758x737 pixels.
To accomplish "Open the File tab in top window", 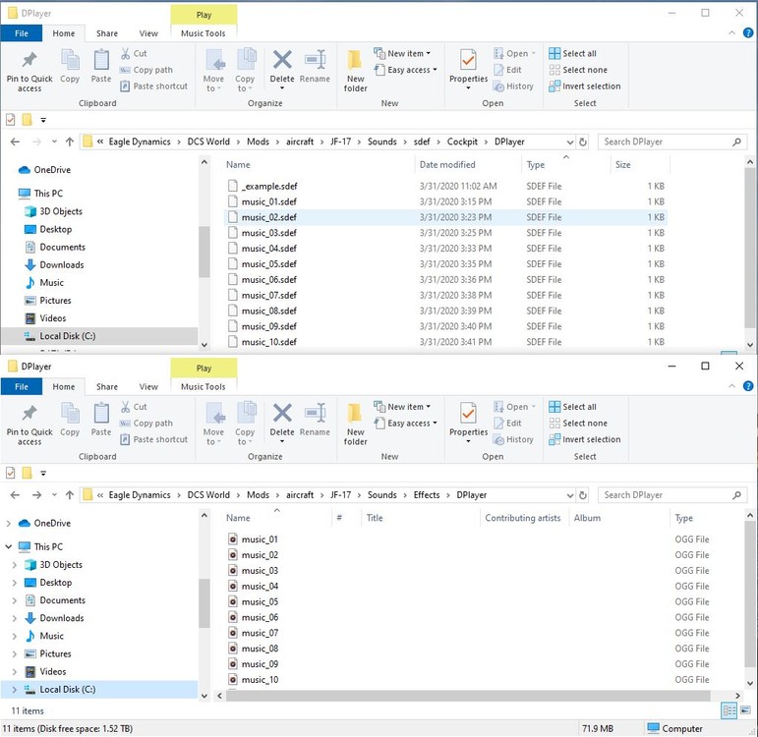I will tap(22, 33).
